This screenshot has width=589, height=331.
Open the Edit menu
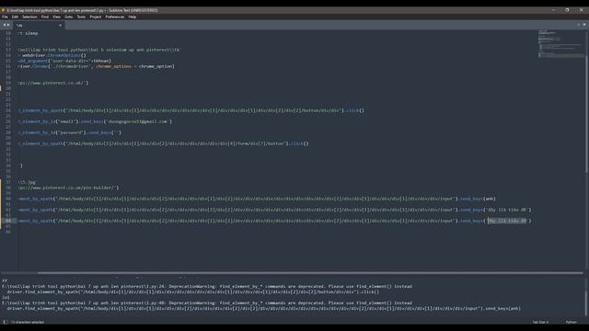[x=15, y=17]
